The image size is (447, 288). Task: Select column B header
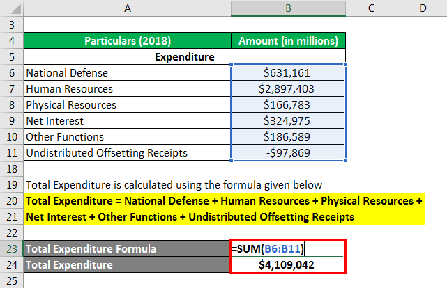[288, 8]
